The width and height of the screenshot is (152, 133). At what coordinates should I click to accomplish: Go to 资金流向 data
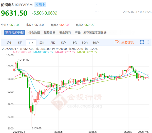65,32
